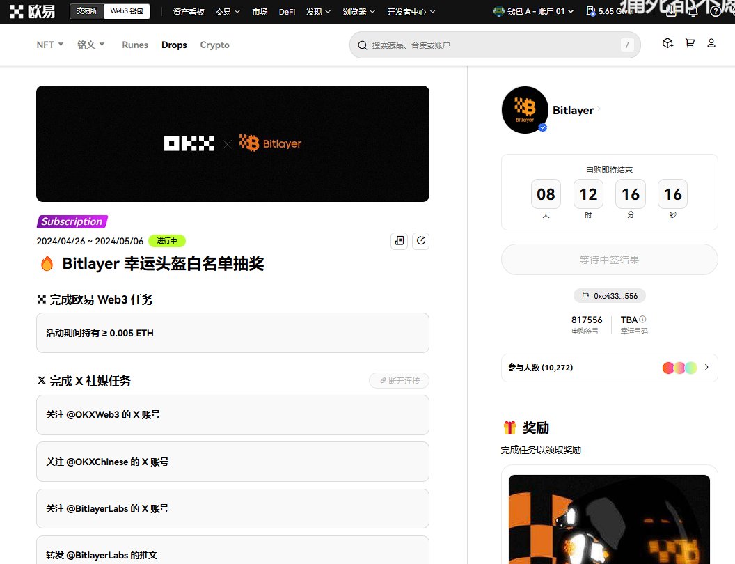The height and width of the screenshot is (564, 735).
Task: Switch to the Runes tab
Action: point(135,45)
